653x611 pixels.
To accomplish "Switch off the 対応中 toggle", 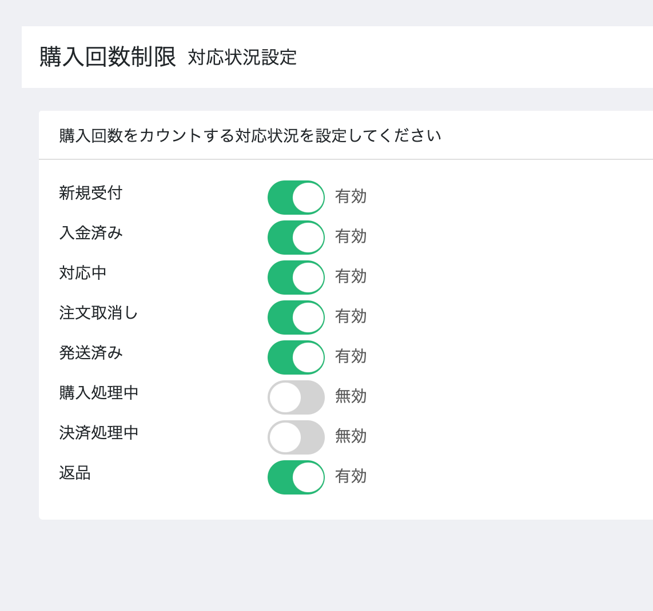I will pyautogui.click(x=296, y=278).
